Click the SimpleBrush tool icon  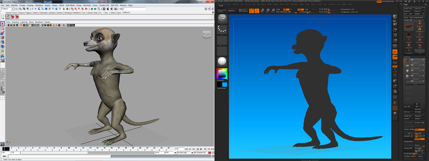[x=419, y=29]
